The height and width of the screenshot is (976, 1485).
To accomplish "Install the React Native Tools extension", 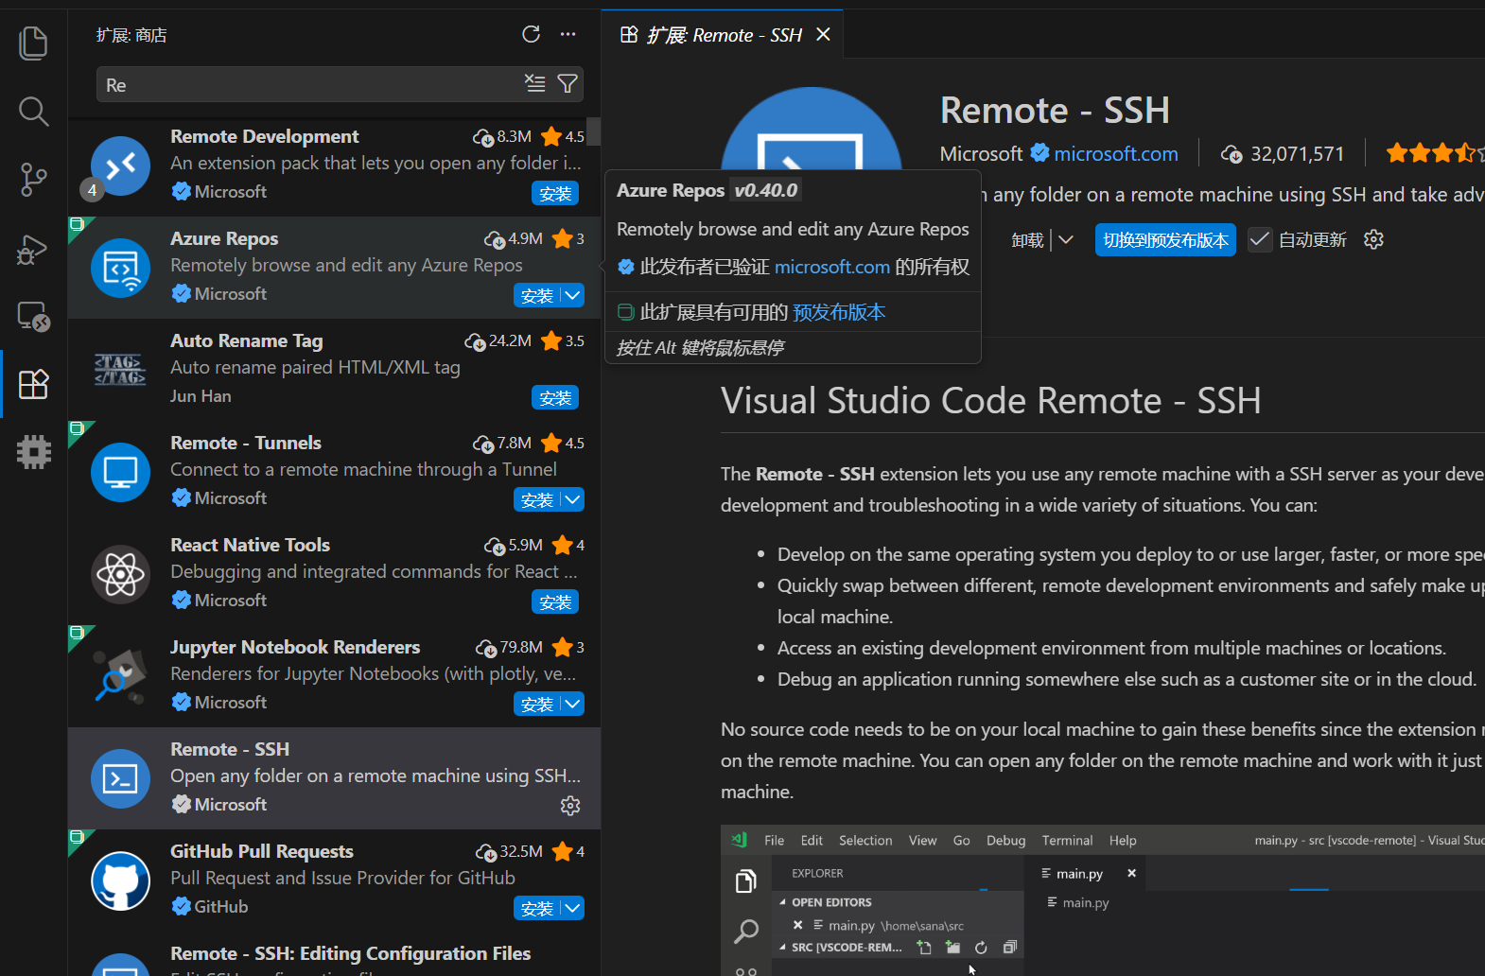I will (x=555, y=602).
